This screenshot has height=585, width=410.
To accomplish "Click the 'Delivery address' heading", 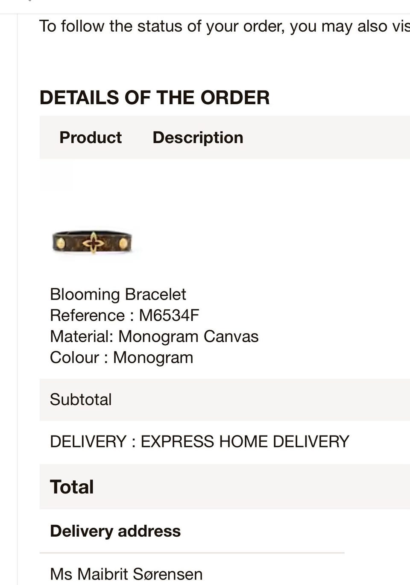I will click(x=115, y=531).
